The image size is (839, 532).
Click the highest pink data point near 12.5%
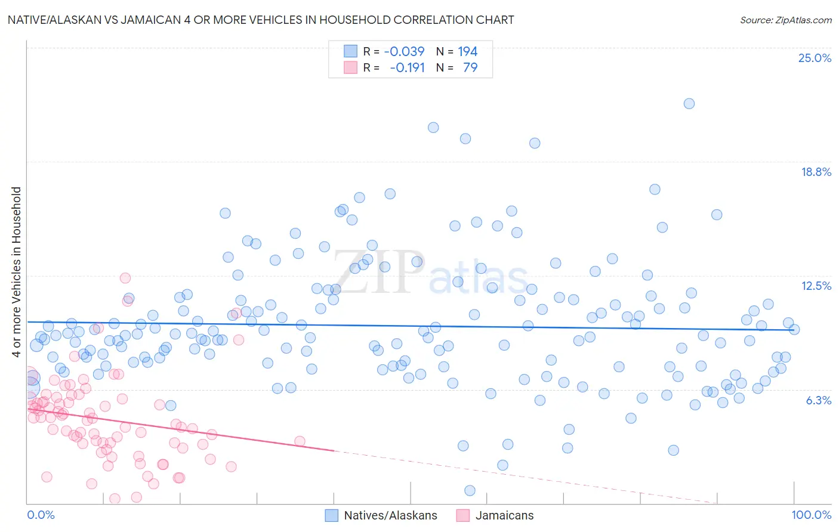point(125,278)
